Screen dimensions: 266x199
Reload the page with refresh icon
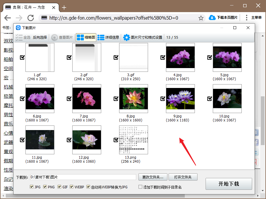coord(31,18)
